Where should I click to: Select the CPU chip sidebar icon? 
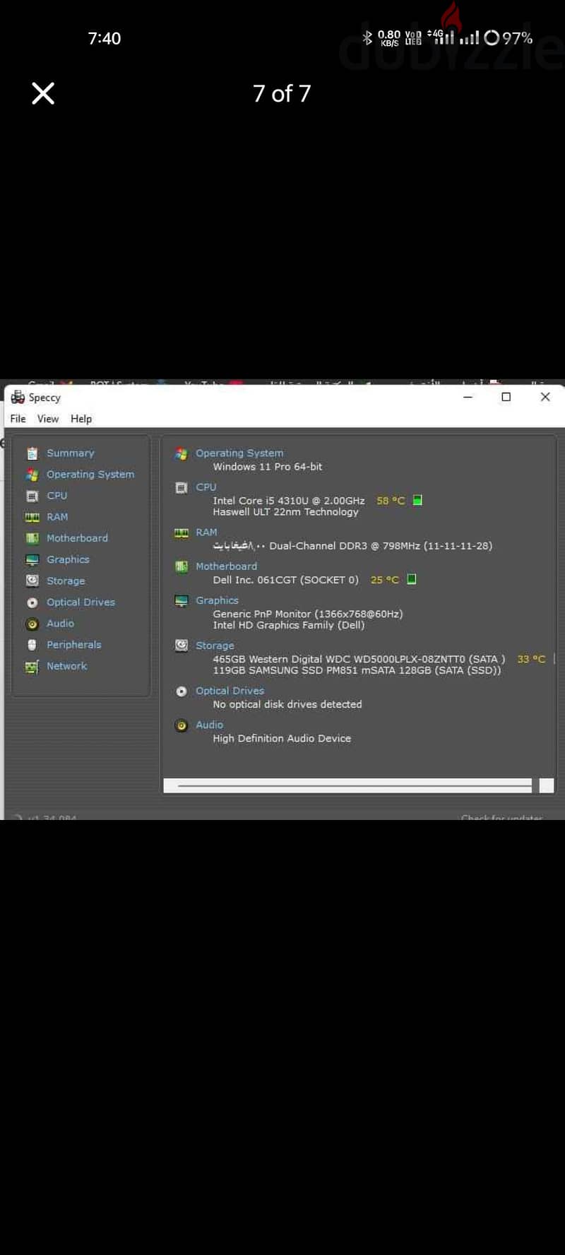click(32, 496)
